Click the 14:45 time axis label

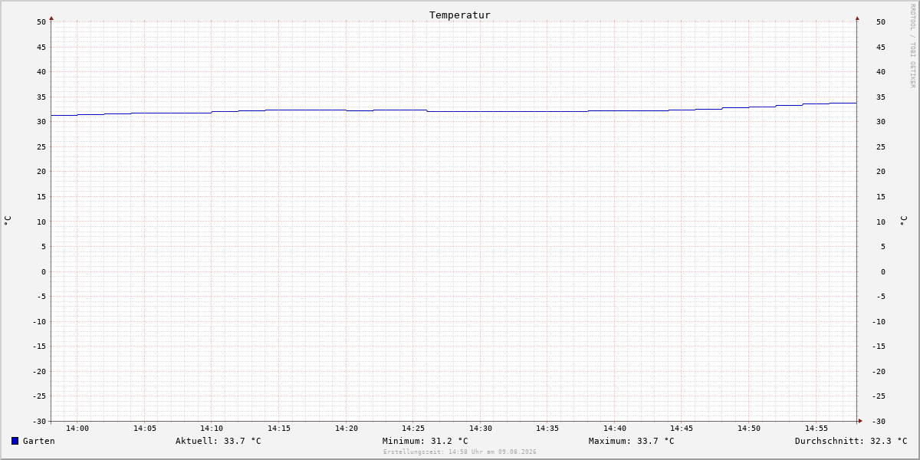682,429
